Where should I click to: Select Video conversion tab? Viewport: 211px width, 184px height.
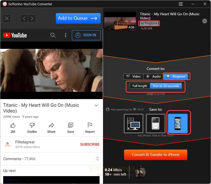tap(133, 76)
